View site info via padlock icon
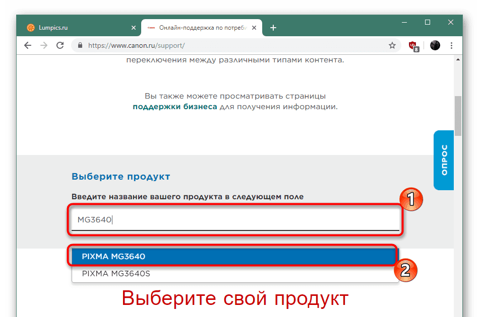 click(x=80, y=45)
